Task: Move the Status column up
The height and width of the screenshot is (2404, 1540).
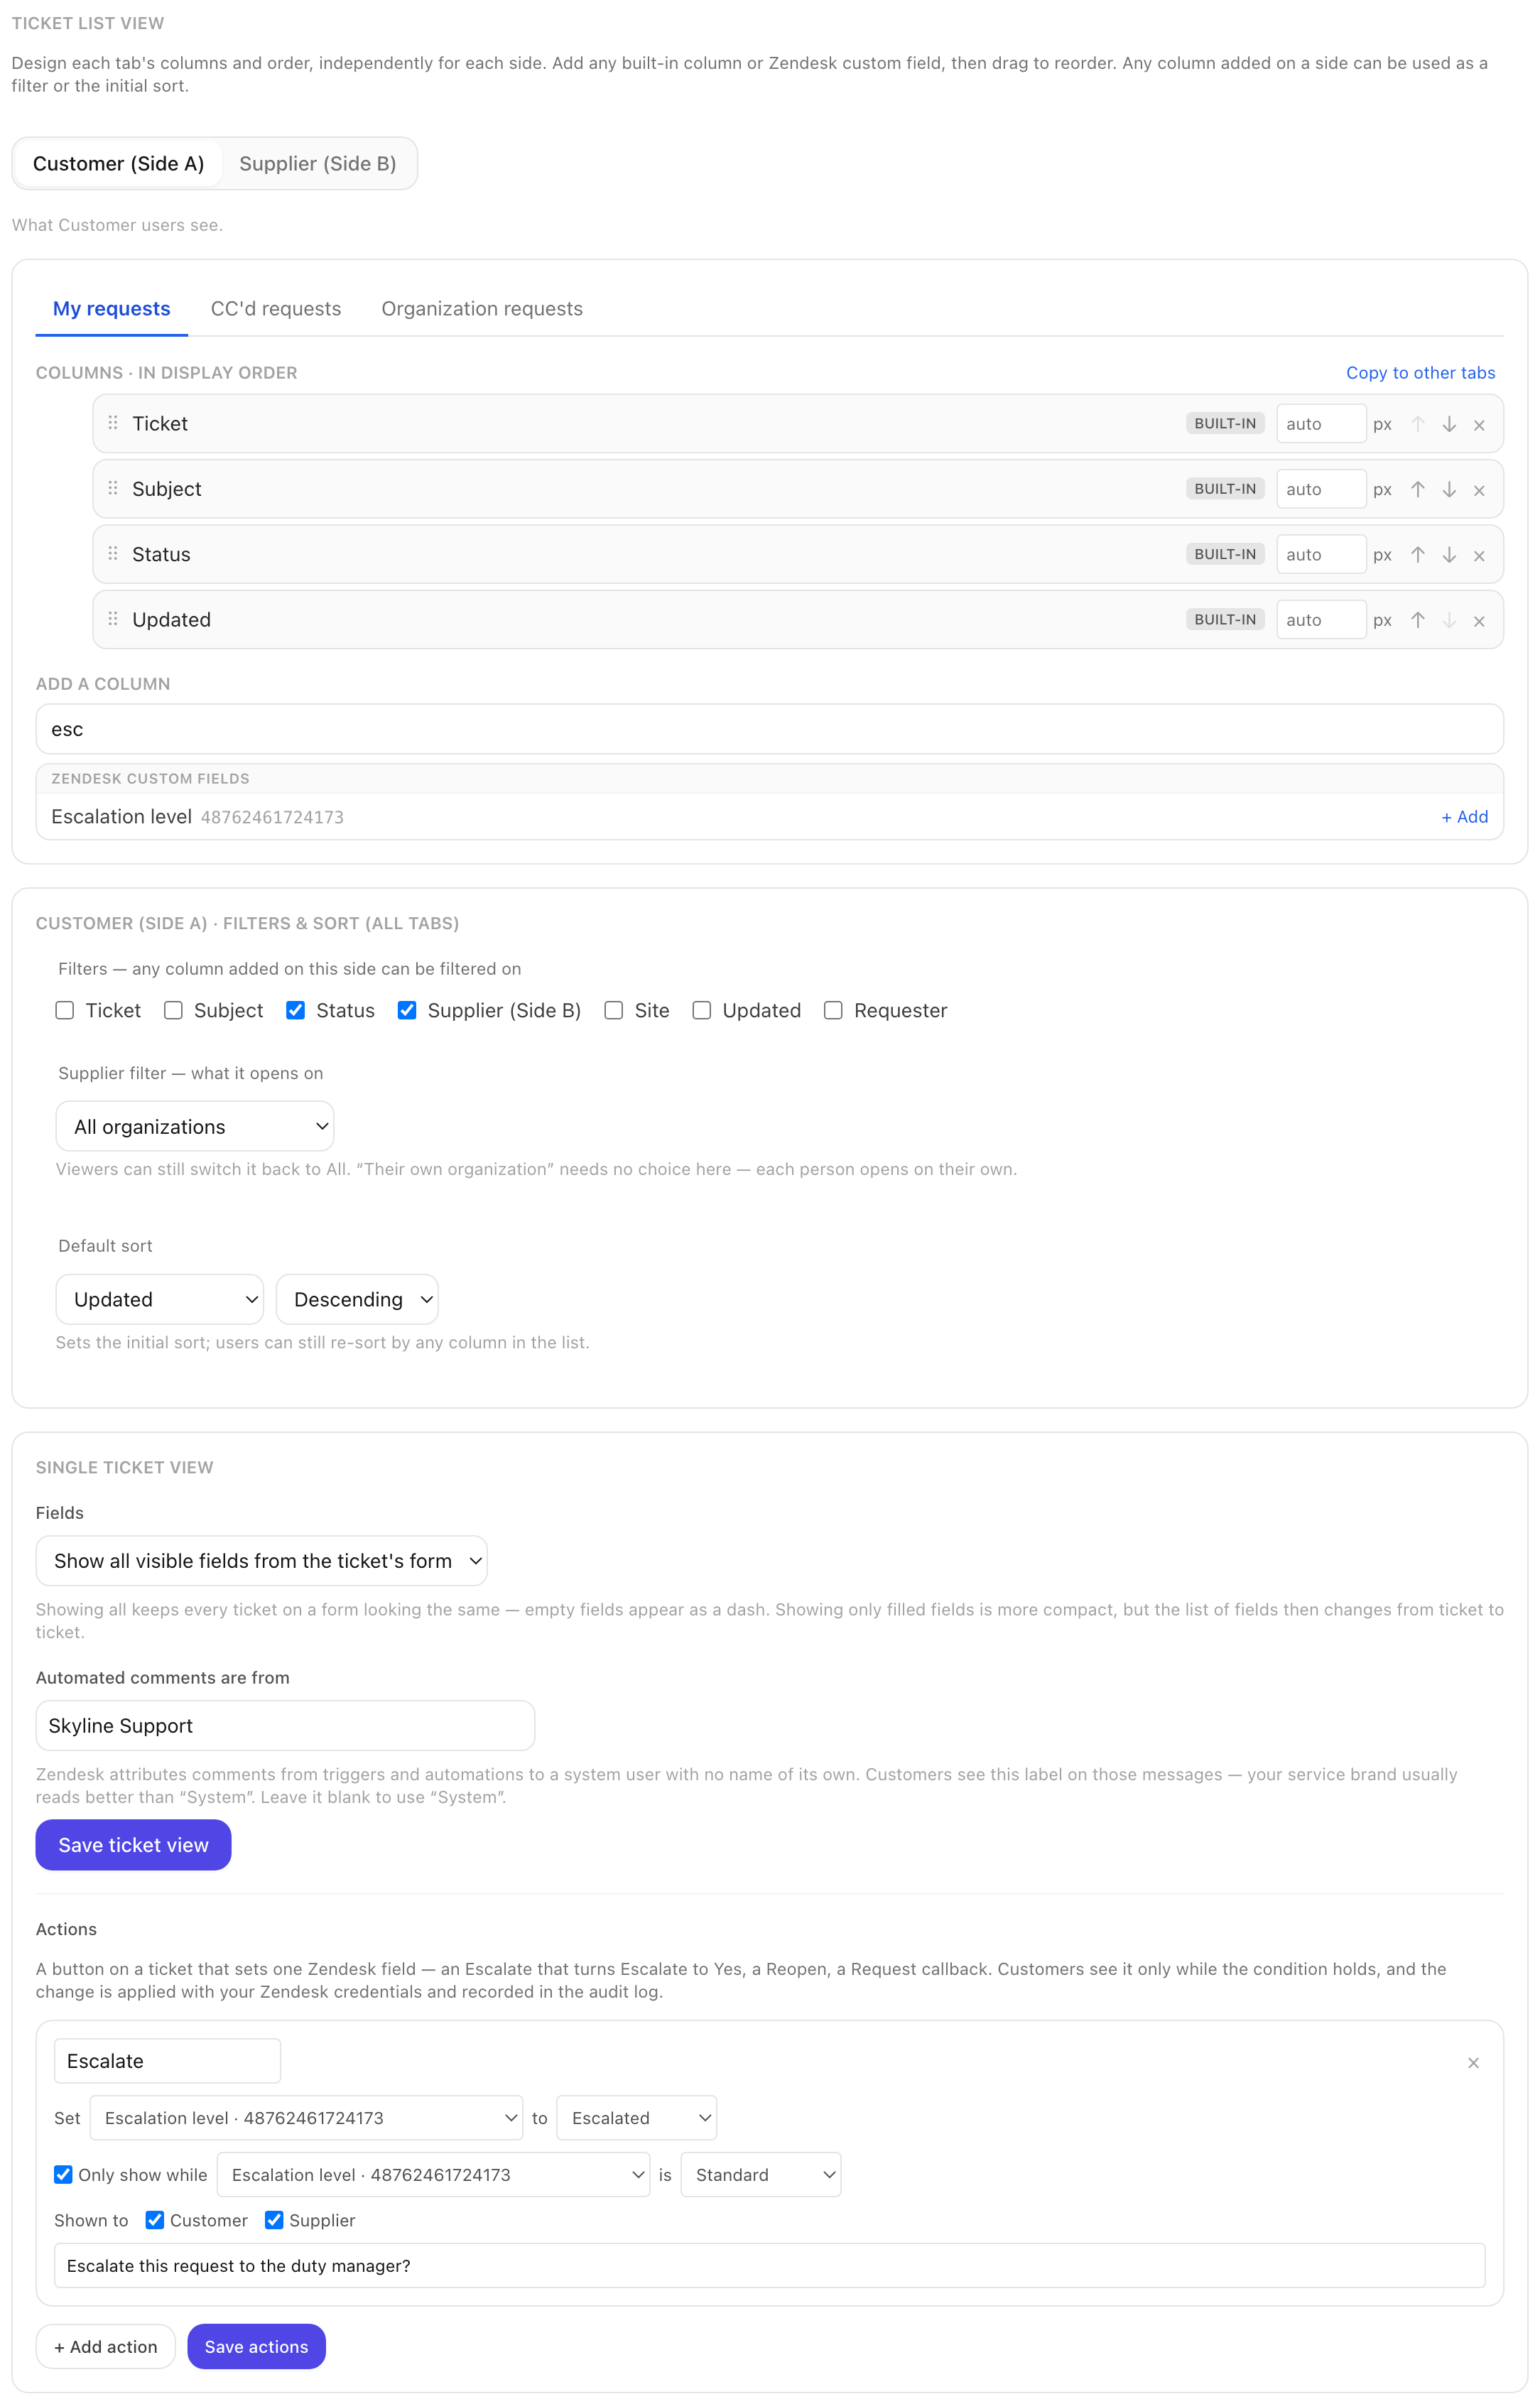Action: (1417, 555)
